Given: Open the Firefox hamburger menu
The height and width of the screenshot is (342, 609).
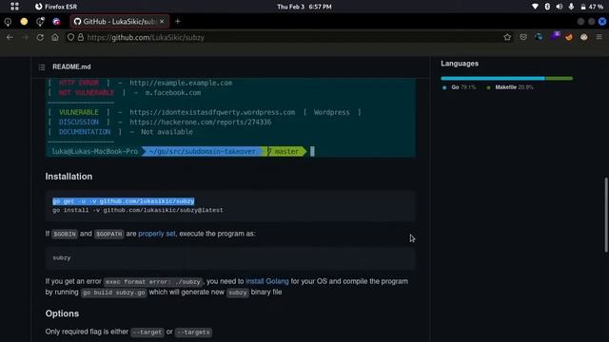Looking at the screenshot, I should (599, 37).
